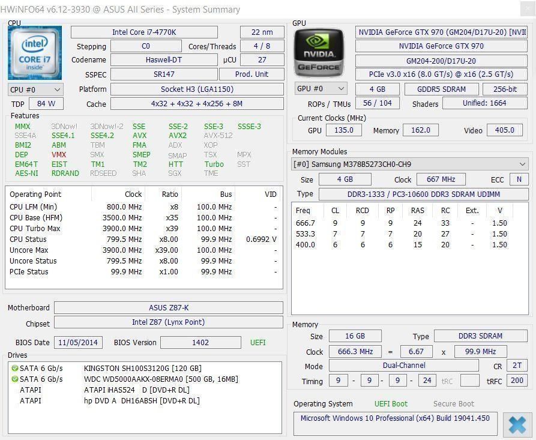The image size is (536, 440).
Task: Click the CPU name field Intel Core i7-4770K
Action: (x=144, y=32)
